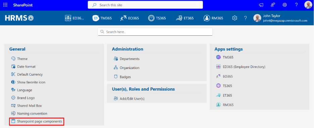Open the ED36... navigation item
The height and width of the screenshot is (128, 314).
tap(74, 18)
